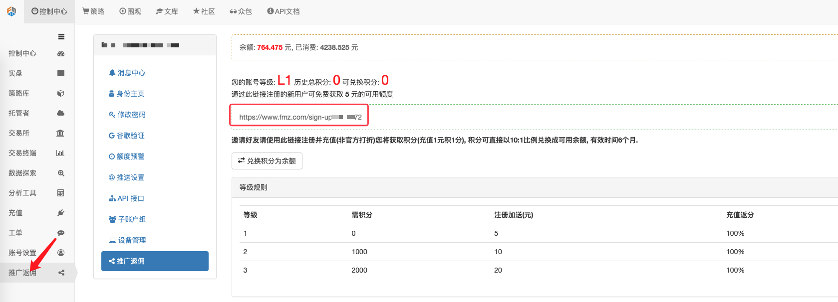Click the 2000 points cell
Viewport: 838px width, 302px height.
click(359, 270)
